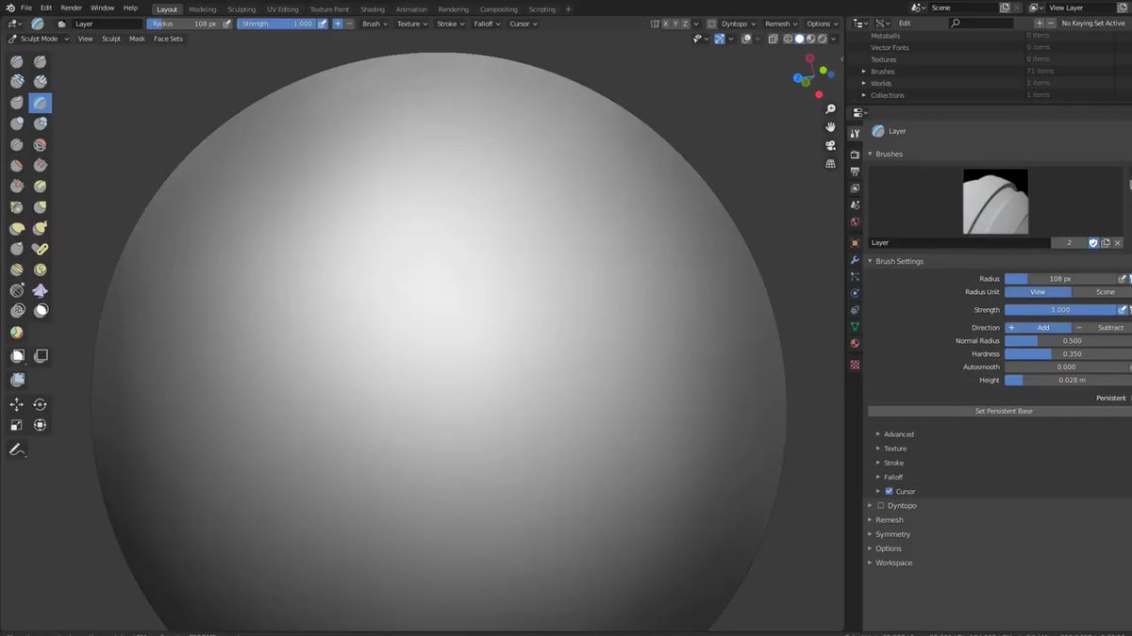Set Radius Unit to Scene
1132x636 pixels.
coord(1105,292)
